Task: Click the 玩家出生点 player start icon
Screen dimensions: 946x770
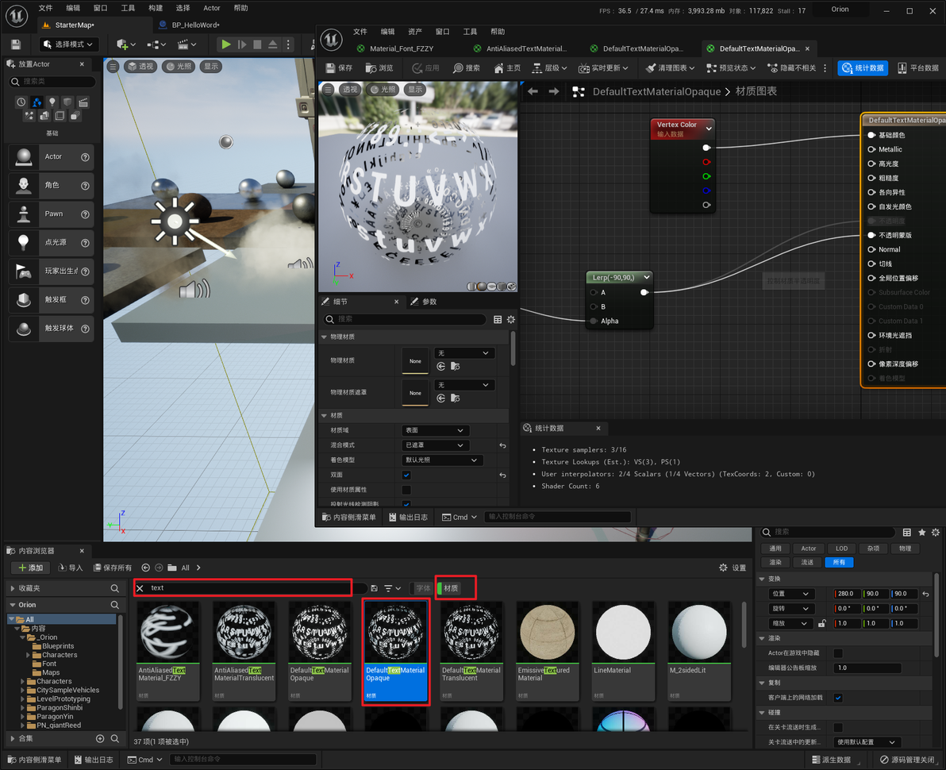Action: (x=24, y=271)
